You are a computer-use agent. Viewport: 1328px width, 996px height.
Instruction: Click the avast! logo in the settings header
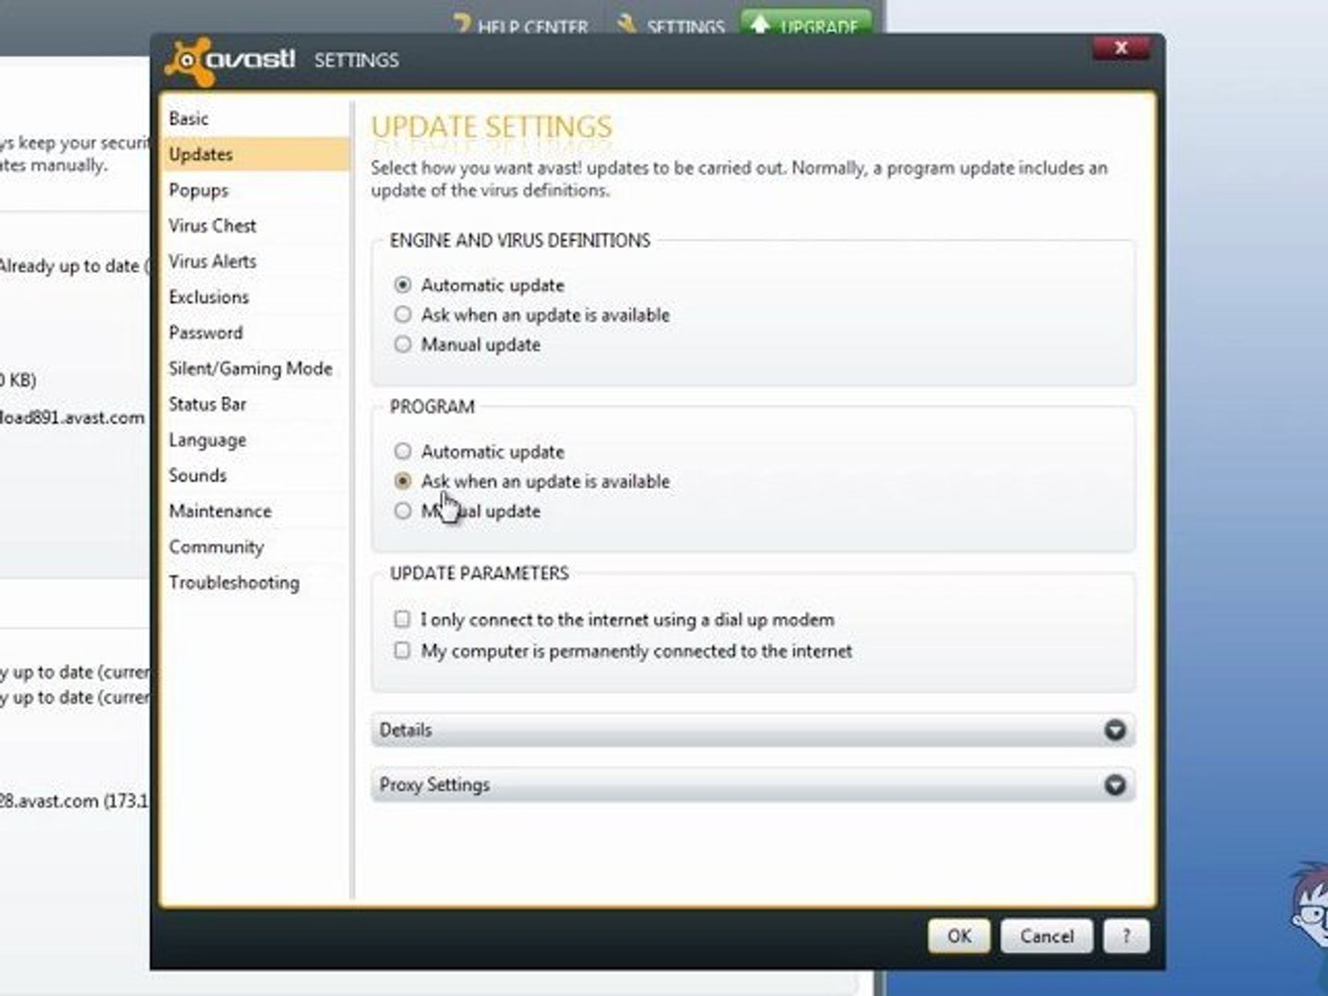point(231,61)
